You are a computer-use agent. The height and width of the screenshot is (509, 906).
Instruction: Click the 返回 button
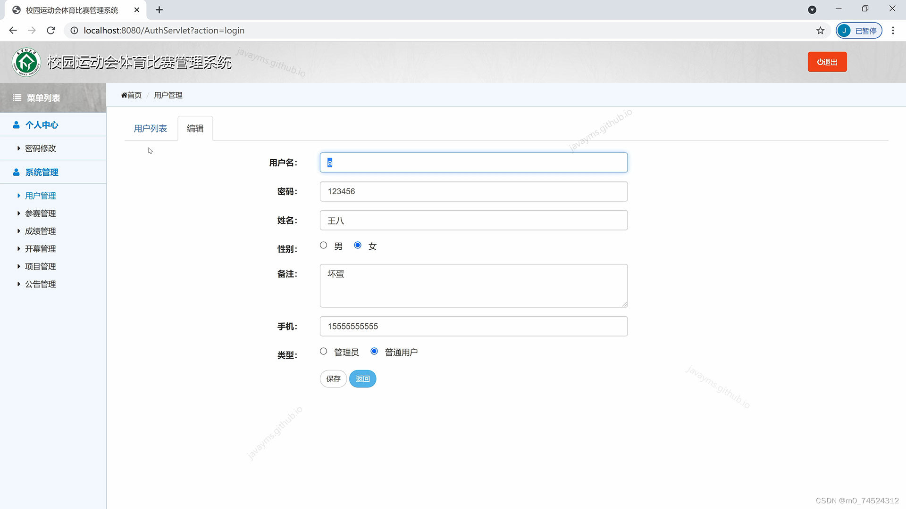(362, 378)
